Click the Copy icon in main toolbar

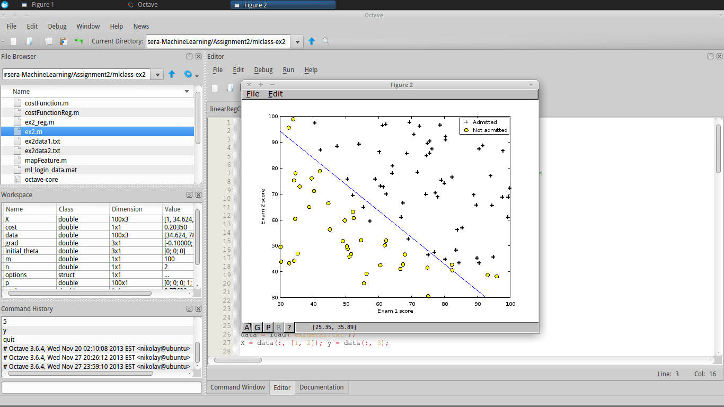pyautogui.click(x=49, y=41)
